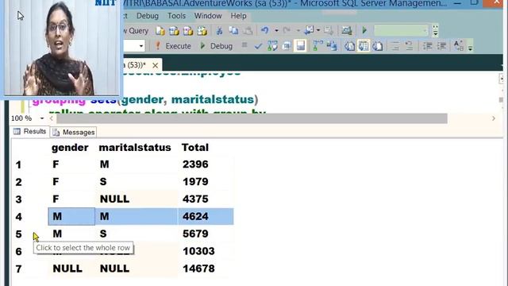Click the green Start play icon

tap(364, 30)
